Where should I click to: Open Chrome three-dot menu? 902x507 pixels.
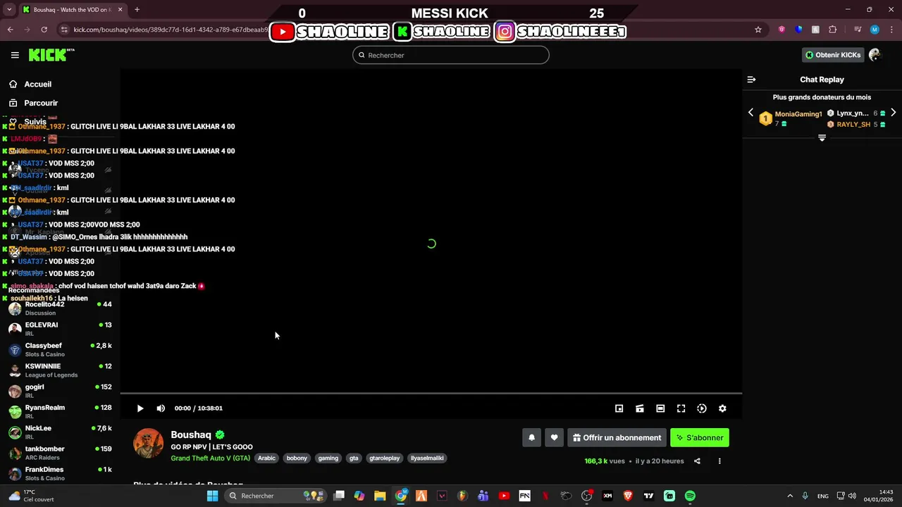point(891,30)
